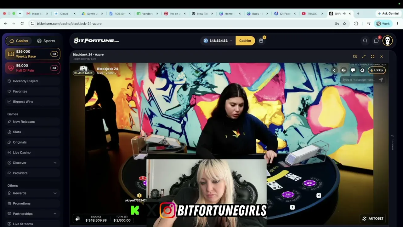Open the gift rewards icon beside Cashier
Image resolution: width=403 pixels, height=227 pixels.
click(x=261, y=41)
